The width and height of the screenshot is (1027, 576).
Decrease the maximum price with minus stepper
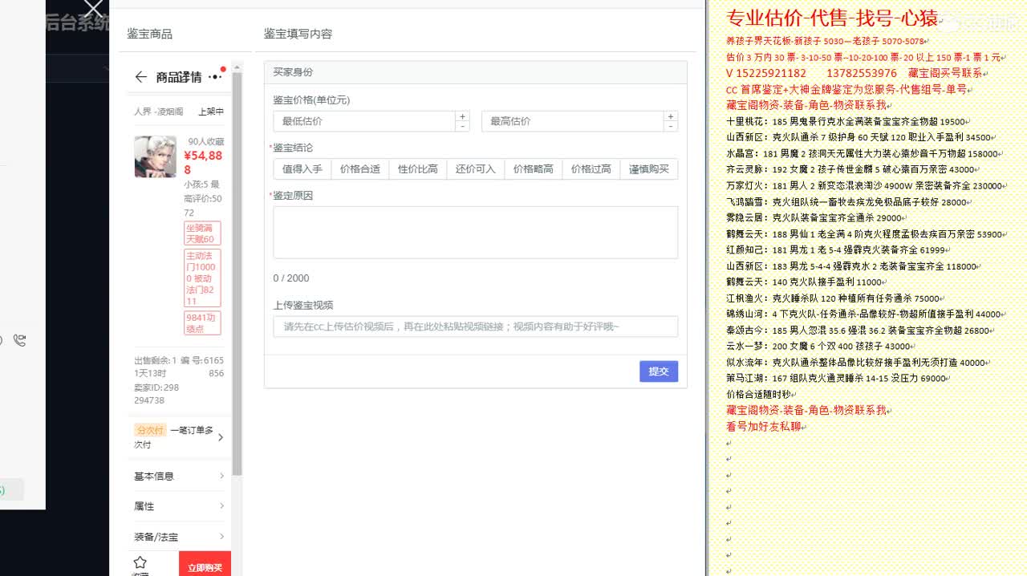click(x=671, y=126)
